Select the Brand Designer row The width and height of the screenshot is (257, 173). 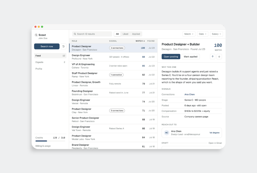click(x=113, y=145)
